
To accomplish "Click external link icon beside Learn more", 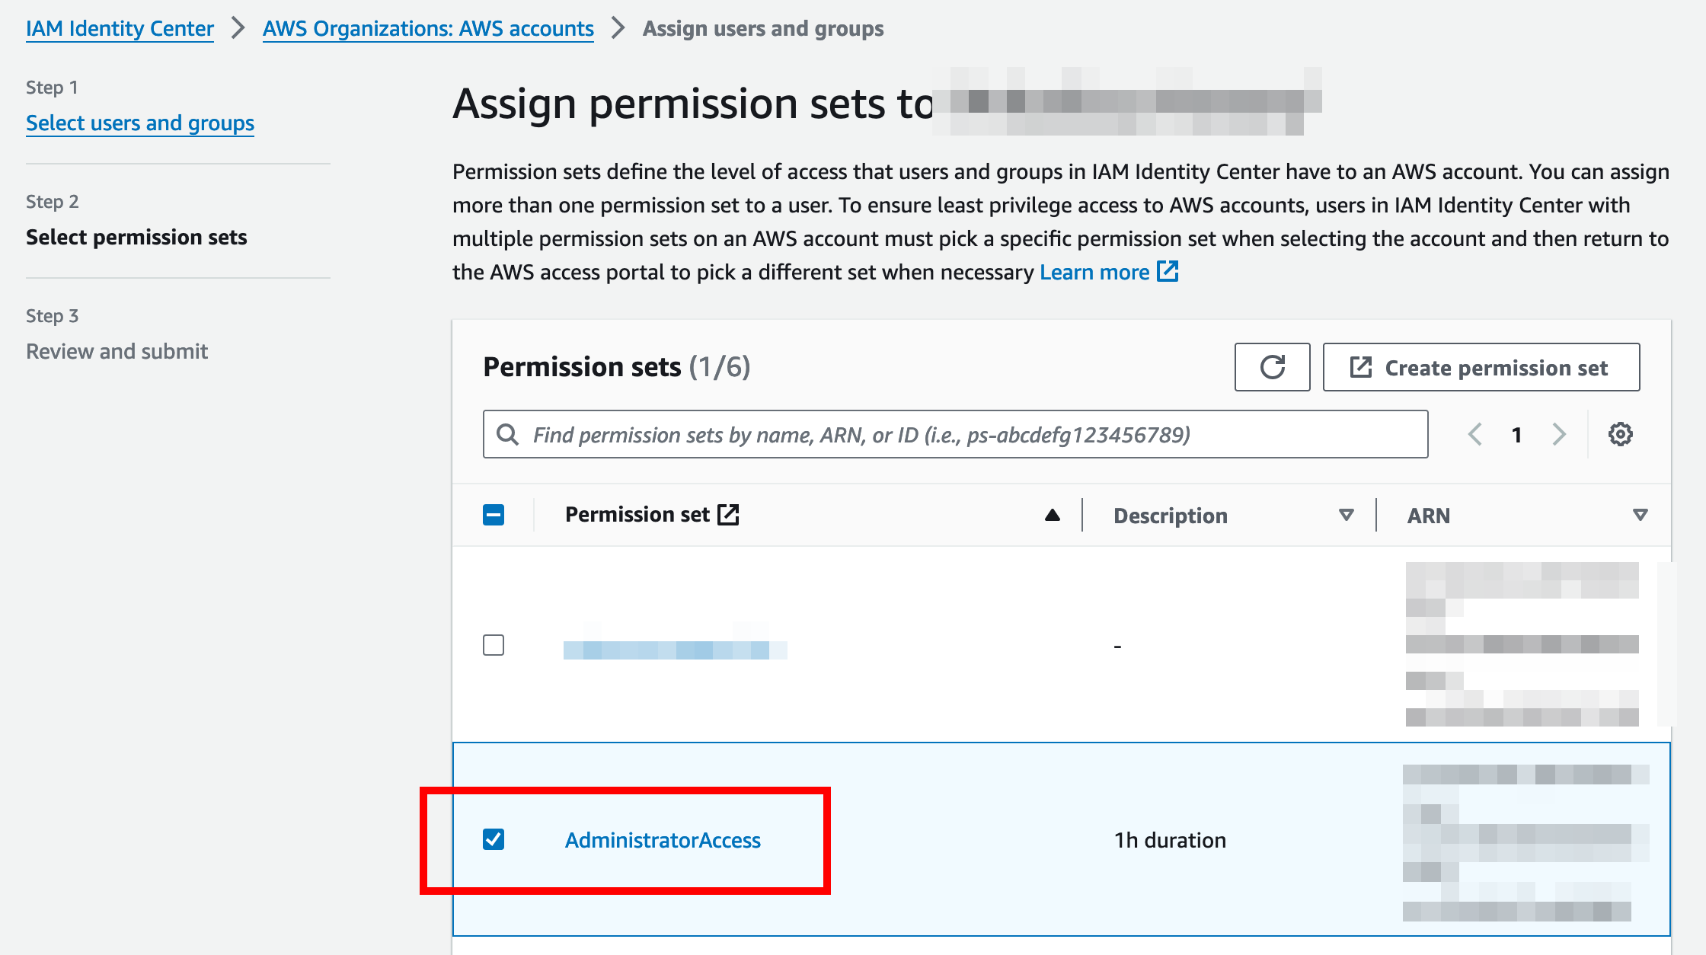I will (x=1168, y=271).
